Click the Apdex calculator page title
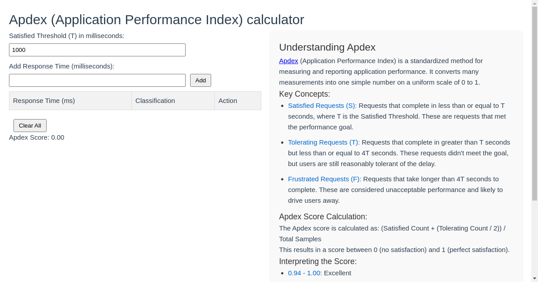 [x=156, y=20]
